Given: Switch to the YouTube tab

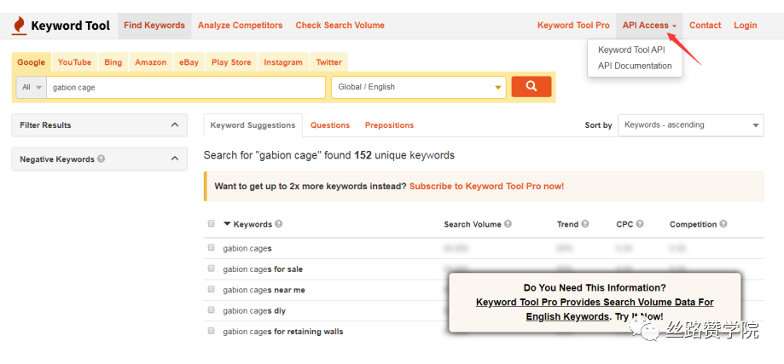Looking at the screenshot, I should (x=74, y=62).
